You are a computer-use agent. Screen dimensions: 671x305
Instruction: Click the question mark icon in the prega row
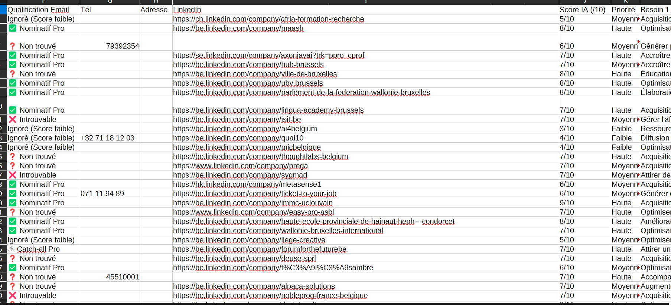coord(13,166)
